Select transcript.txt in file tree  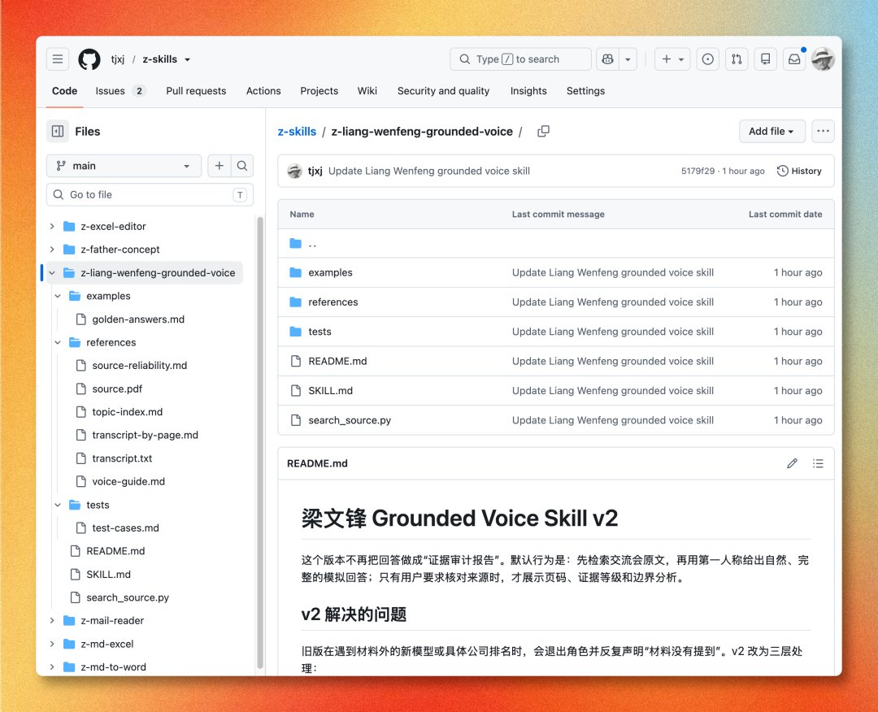[x=122, y=458]
